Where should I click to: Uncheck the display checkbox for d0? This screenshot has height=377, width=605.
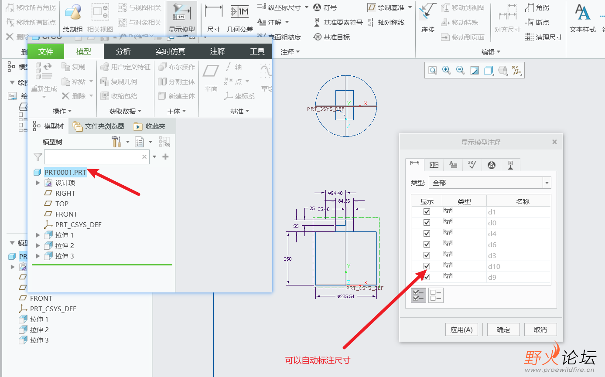(427, 222)
